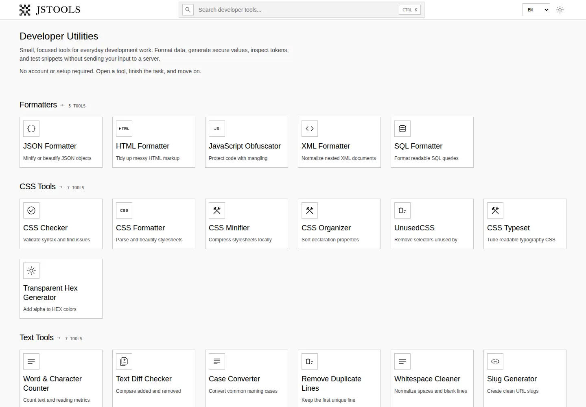Open the XML Formatter title
Screen dimensions: 586x407
(x=326, y=146)
